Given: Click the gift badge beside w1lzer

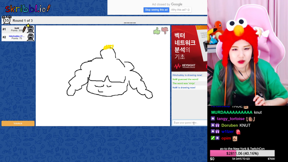Looking at the screenshot, I should click(x=217, y=131).
